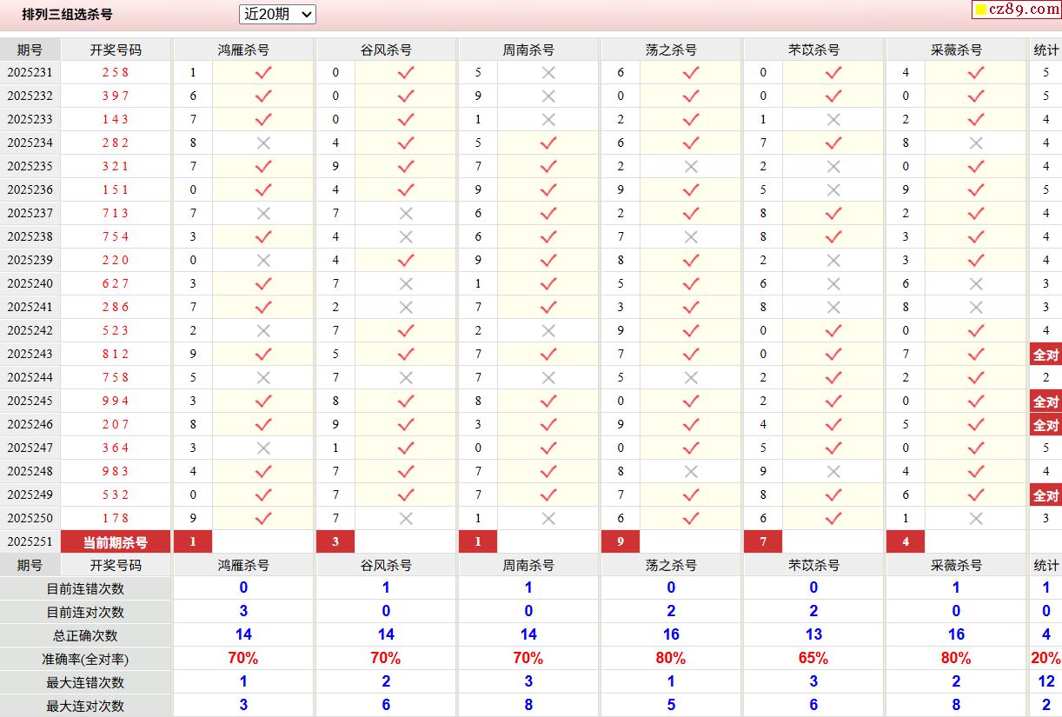Select the red 芣苡杀号 number 7 in row 2025251
Screen dimensions: 1062x717
(x=763, y=542)
